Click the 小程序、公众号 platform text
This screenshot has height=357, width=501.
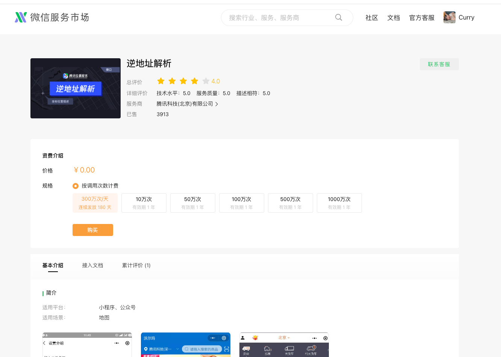[117, 307]
